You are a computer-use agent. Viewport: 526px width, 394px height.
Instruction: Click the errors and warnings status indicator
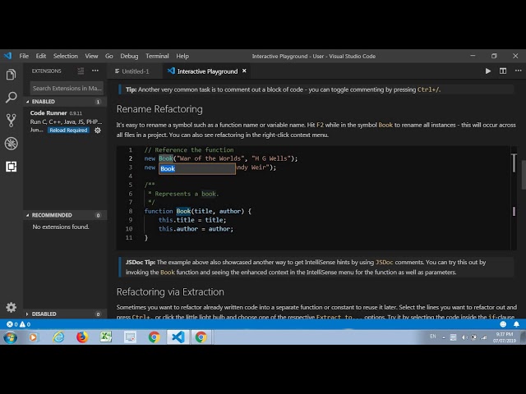click(x=19, y=324)
